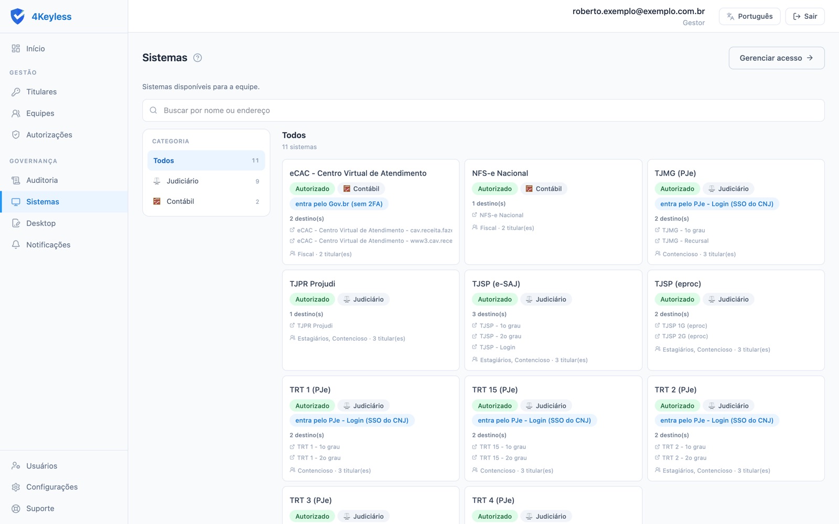Click the search magnifier icon
The height and width of the screenshot is (524, 839).
coord(154,111)
